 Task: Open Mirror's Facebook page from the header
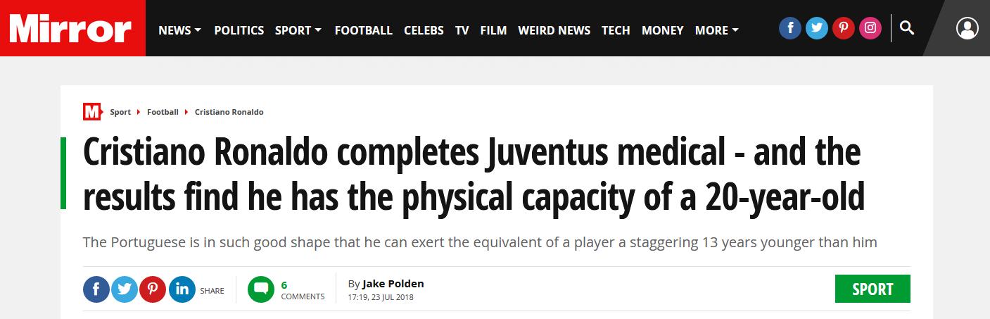(x=790, y=29)
